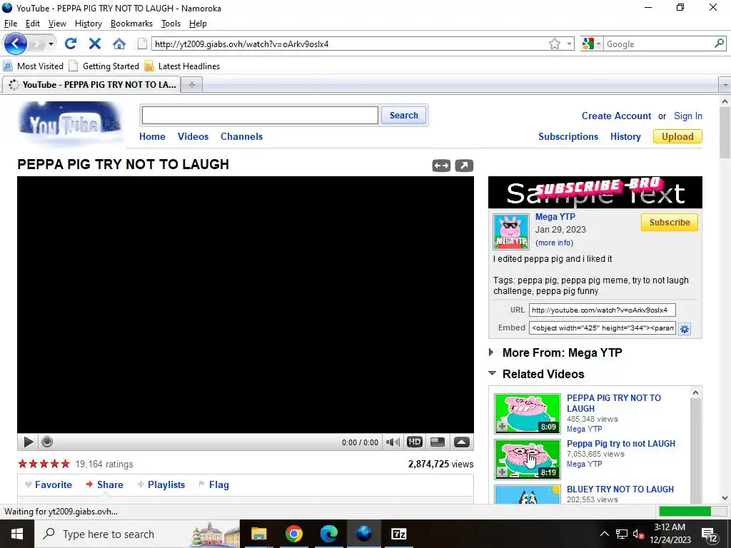
Task: Open the Windows Start menu
Action: click(x=17, y=534)
